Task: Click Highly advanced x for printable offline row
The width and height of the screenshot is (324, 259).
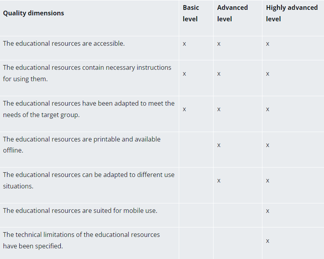Action: pos(268,145)
